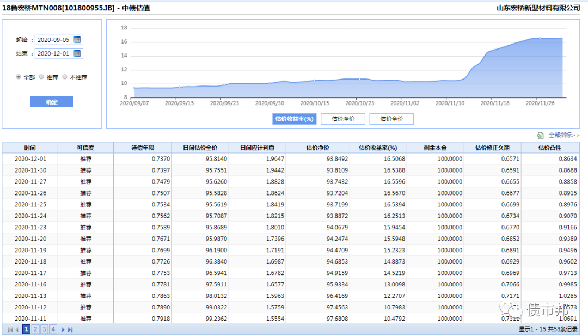Image resolution: width=588 pixels, height=336 pixels.
Task: Open page 4 of the records
Action: click(53, 329)
